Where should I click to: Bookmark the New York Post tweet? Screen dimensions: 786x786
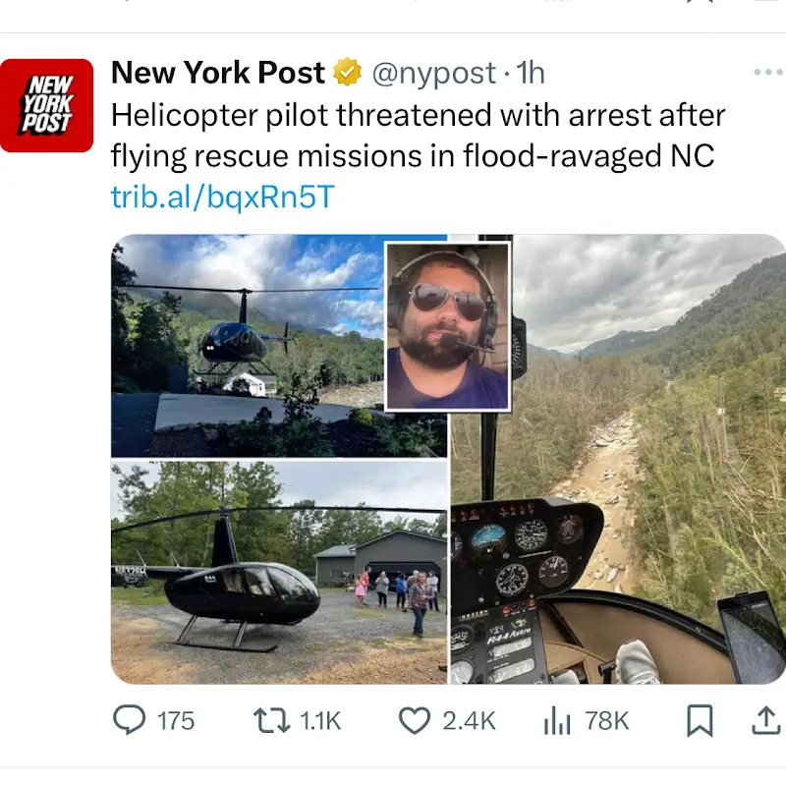click(699, 721)
